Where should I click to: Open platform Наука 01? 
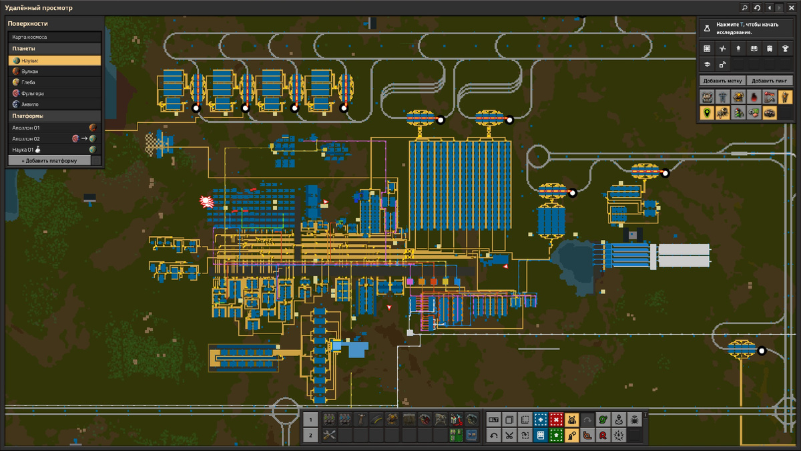point(55,150)
